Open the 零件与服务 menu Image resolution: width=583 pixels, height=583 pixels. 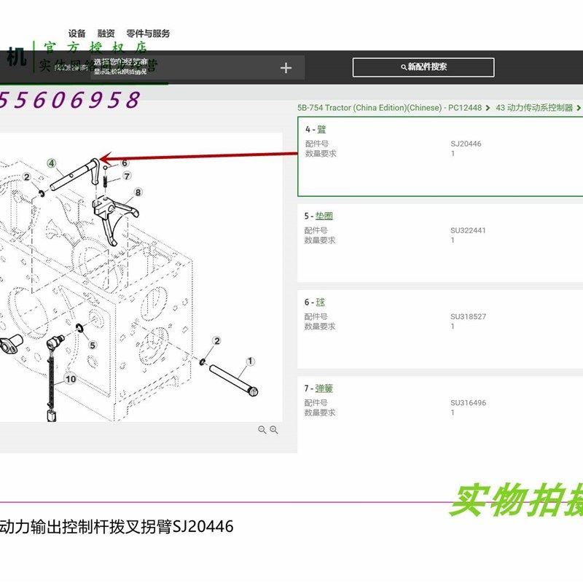146,33
